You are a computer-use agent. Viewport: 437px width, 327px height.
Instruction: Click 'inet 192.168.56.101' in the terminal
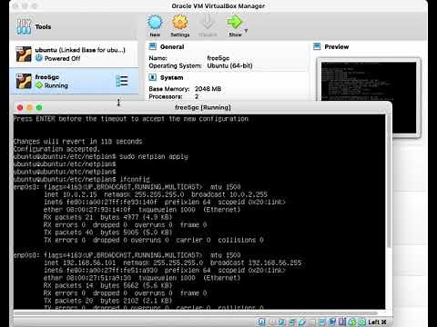click(x=80, y=263)
